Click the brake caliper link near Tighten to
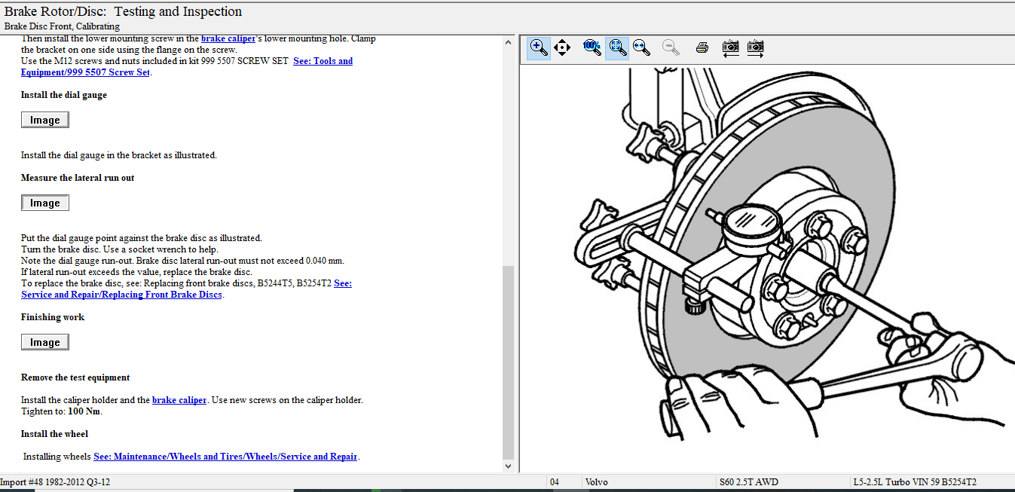The width and height of the screenshot is (1015, 492). (x=179, y=400)
